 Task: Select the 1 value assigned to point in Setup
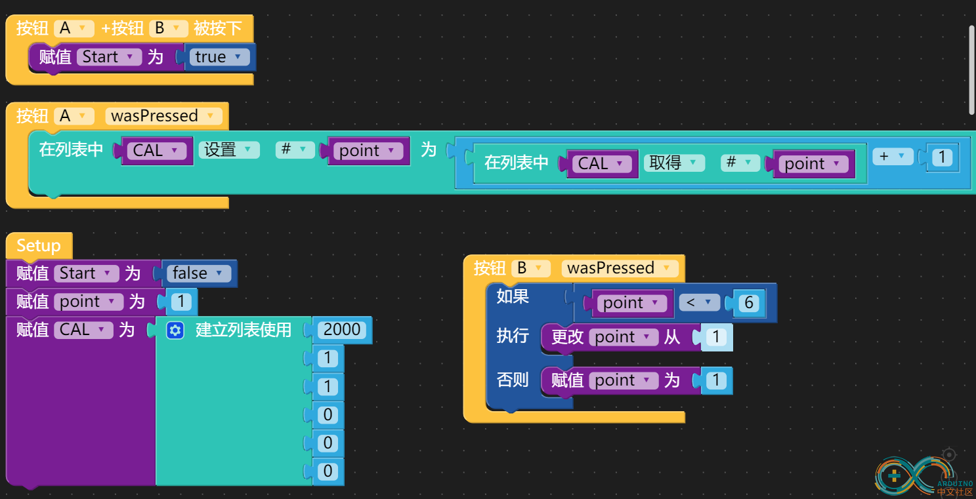[x=181, y=302]
